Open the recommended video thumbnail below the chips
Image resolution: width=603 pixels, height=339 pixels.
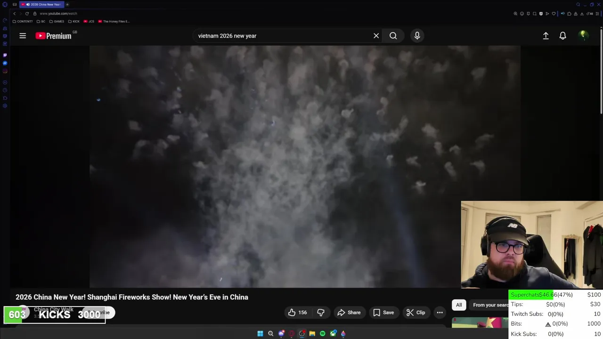click(x=480, y=323)
